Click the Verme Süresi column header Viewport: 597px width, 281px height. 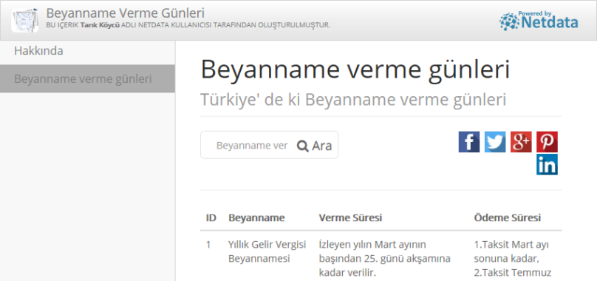(350, 217)
